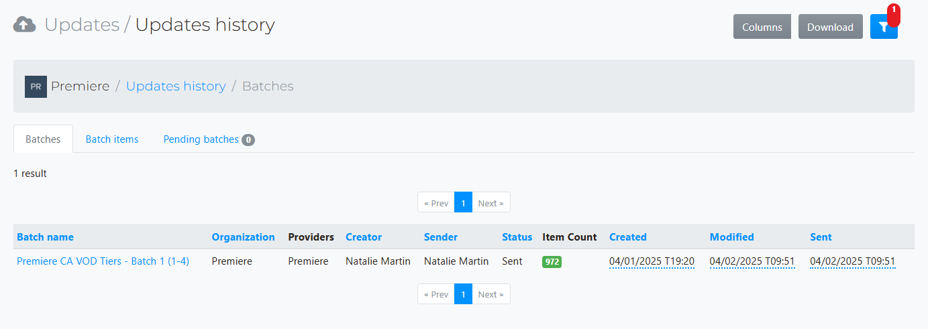Image resolution: width=928 pixels, height=329 pixels.
Task: Click the Updates history page title
Action: pyautogui.click(x=205, y=25)
